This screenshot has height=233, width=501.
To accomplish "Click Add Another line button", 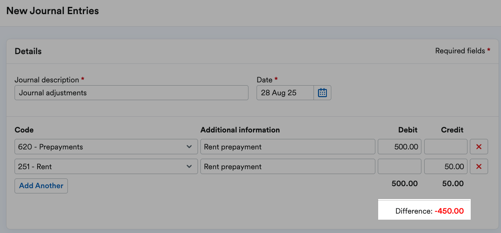I will click(x=41, y=186).
